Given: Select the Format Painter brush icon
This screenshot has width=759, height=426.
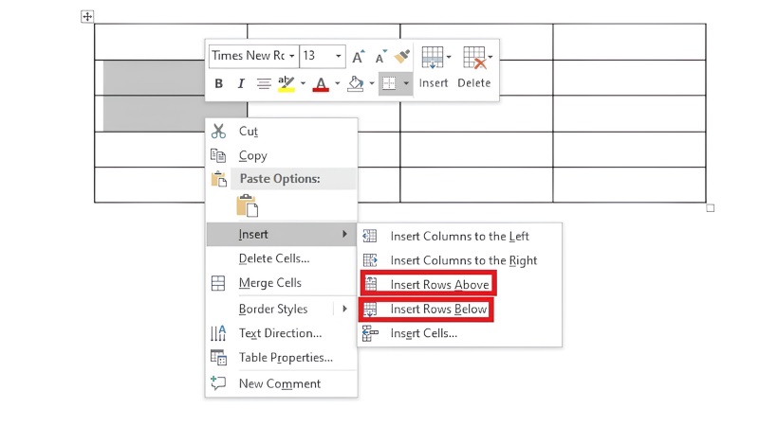Looking at the screenshot, I should 401,56.
